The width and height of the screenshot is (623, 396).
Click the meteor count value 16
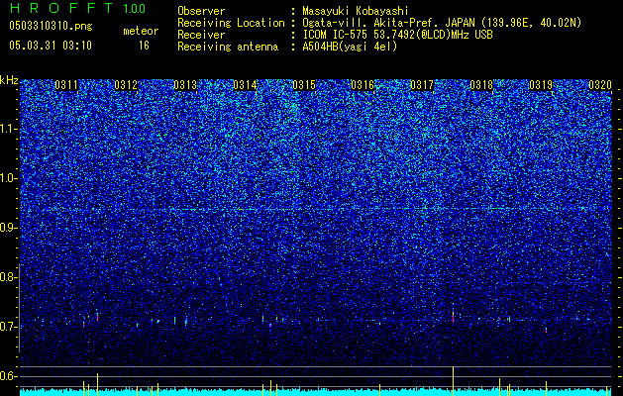pyautogui.click(x=144, y=46)
